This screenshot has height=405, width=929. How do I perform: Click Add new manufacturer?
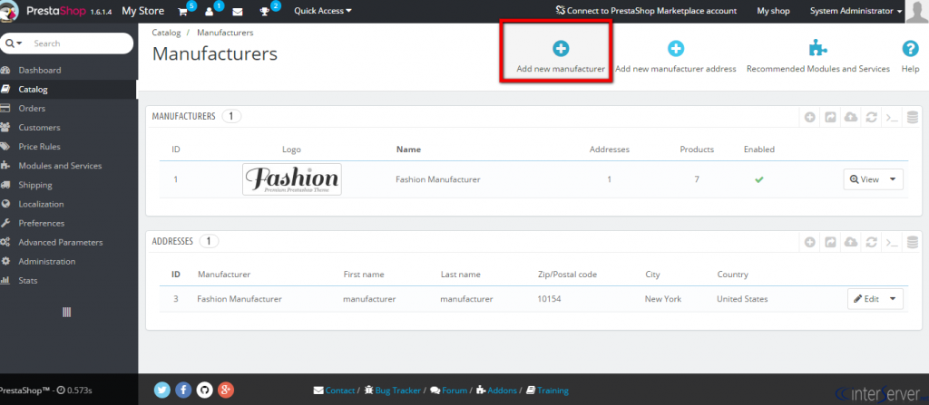pos(561,57)
